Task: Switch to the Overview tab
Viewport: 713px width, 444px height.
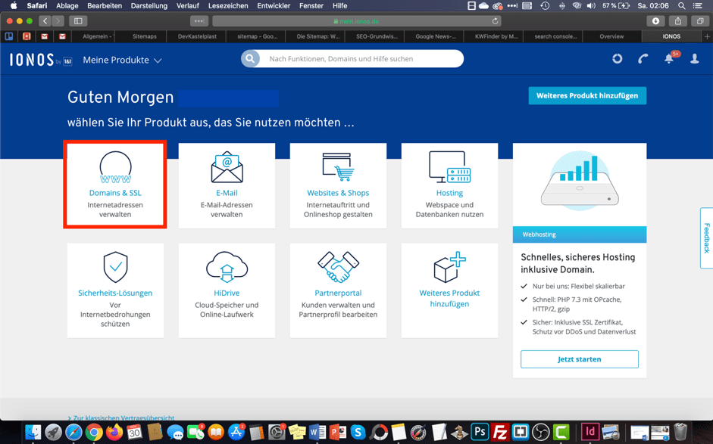Action: [611, 36]
